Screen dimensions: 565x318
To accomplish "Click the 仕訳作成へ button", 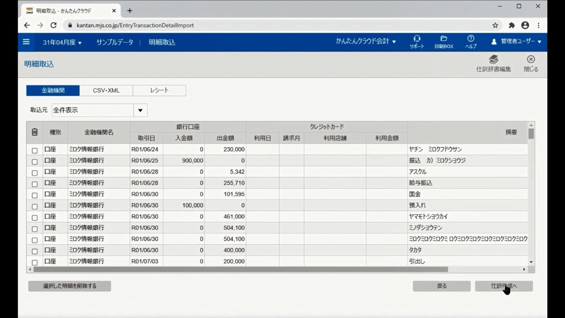I will [504, 286].
